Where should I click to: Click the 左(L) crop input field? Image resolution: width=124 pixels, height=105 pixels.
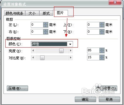point(37,25)
